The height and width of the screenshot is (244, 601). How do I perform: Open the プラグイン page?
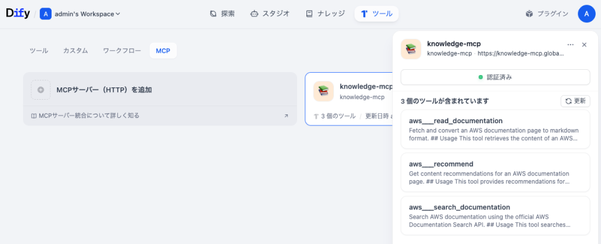click(x=547, y=14)
